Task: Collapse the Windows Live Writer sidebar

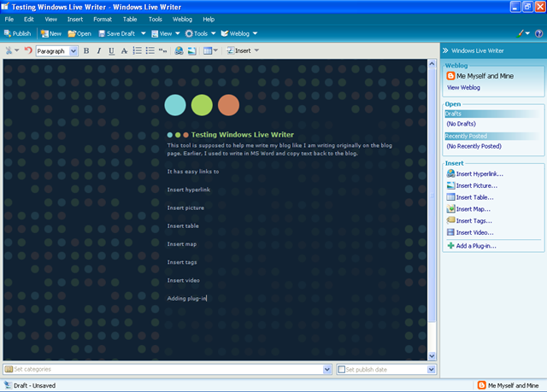Action: click(445, 50)
